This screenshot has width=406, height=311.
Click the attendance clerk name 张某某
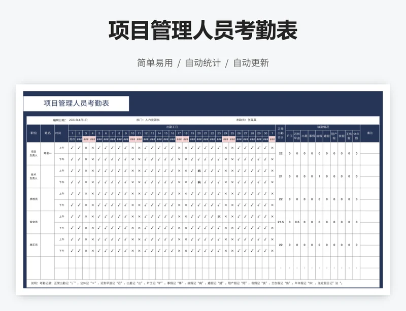(252, 120)
